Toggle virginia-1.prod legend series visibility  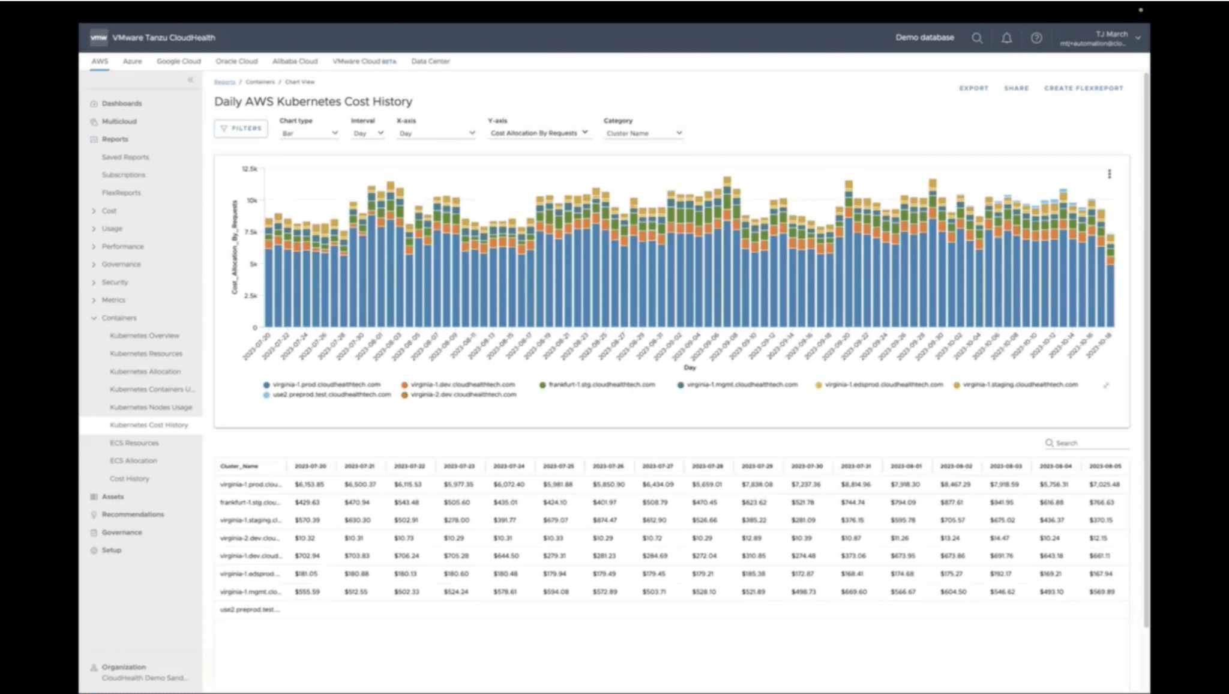click(x=266, y=385)
